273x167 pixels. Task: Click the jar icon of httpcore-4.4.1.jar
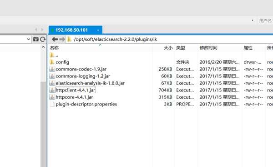[x=52, y=97]
